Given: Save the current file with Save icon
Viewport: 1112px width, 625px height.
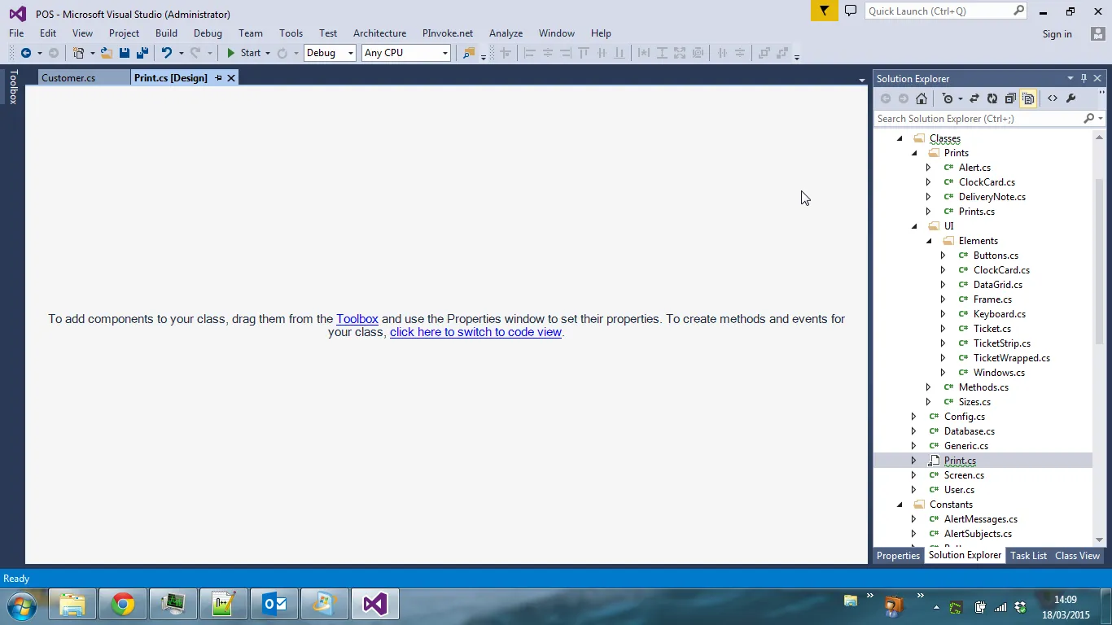Looking at the screenshot, I should pos(125,53).
